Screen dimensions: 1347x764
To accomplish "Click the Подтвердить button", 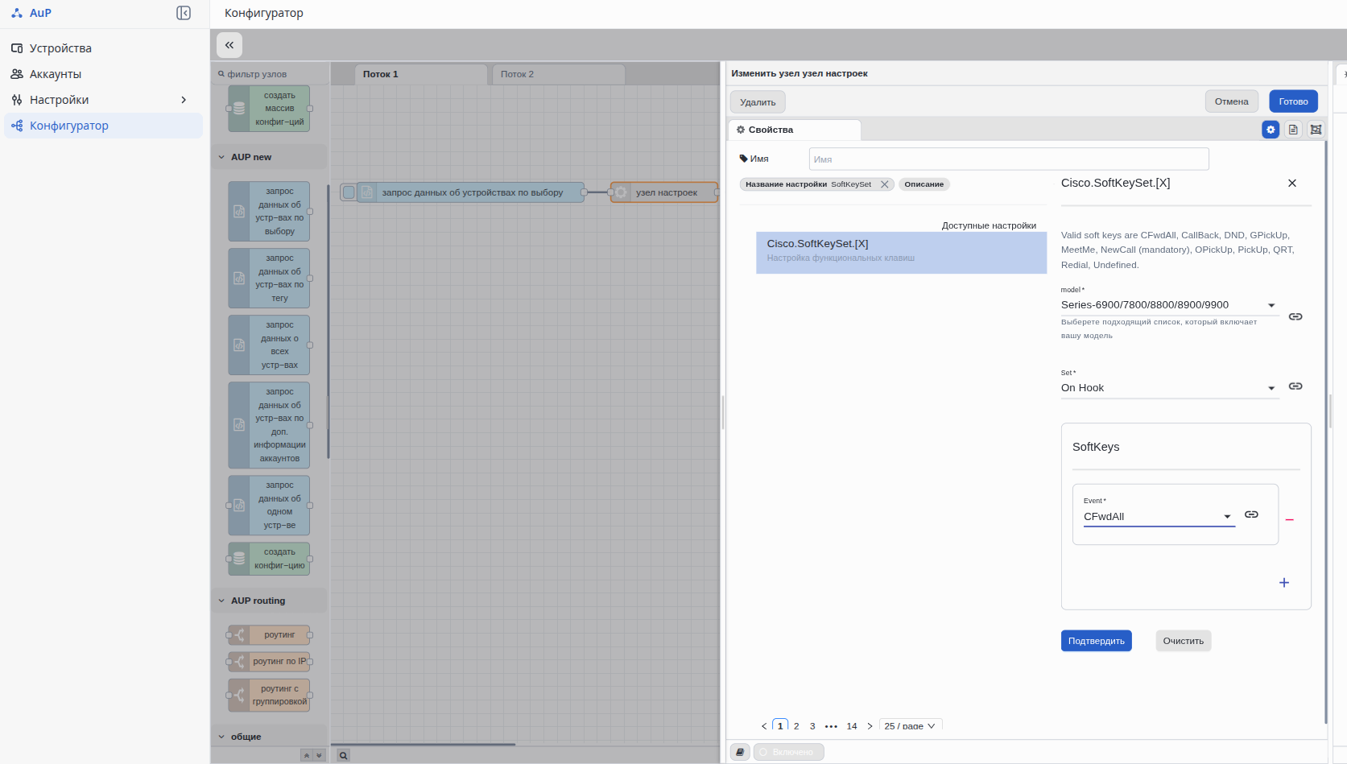I will click(1097, 641).
